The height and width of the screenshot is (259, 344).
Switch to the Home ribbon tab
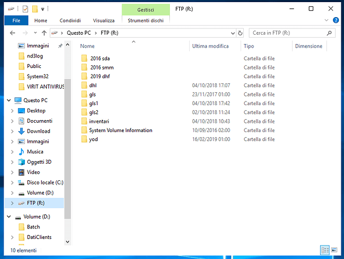pos(41,21)
